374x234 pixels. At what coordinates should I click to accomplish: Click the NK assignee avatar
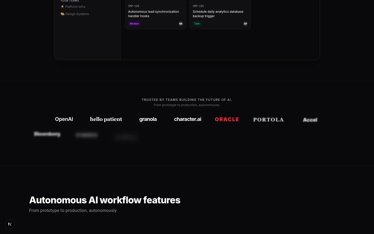click(181, 24)
